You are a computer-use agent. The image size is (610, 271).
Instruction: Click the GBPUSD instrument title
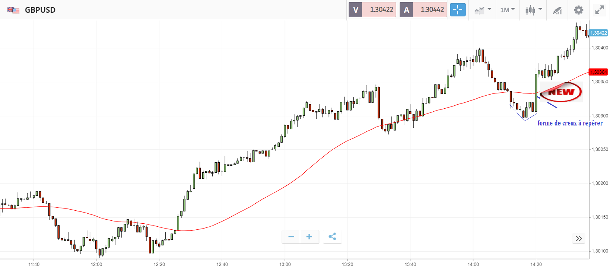pyautogui.click(x=40, y=10)
